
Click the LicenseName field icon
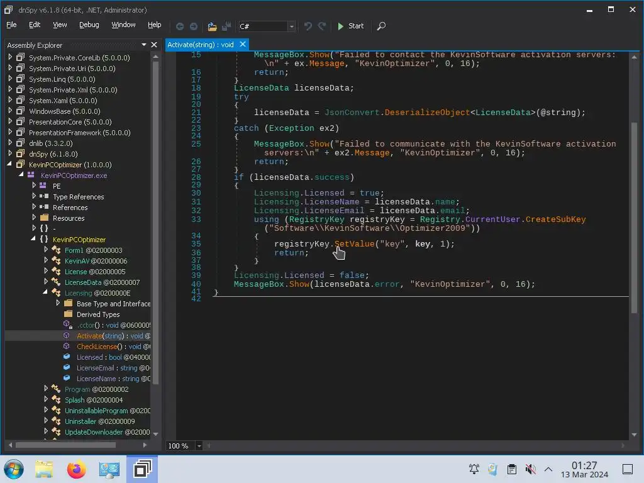(x=67, y=378)
